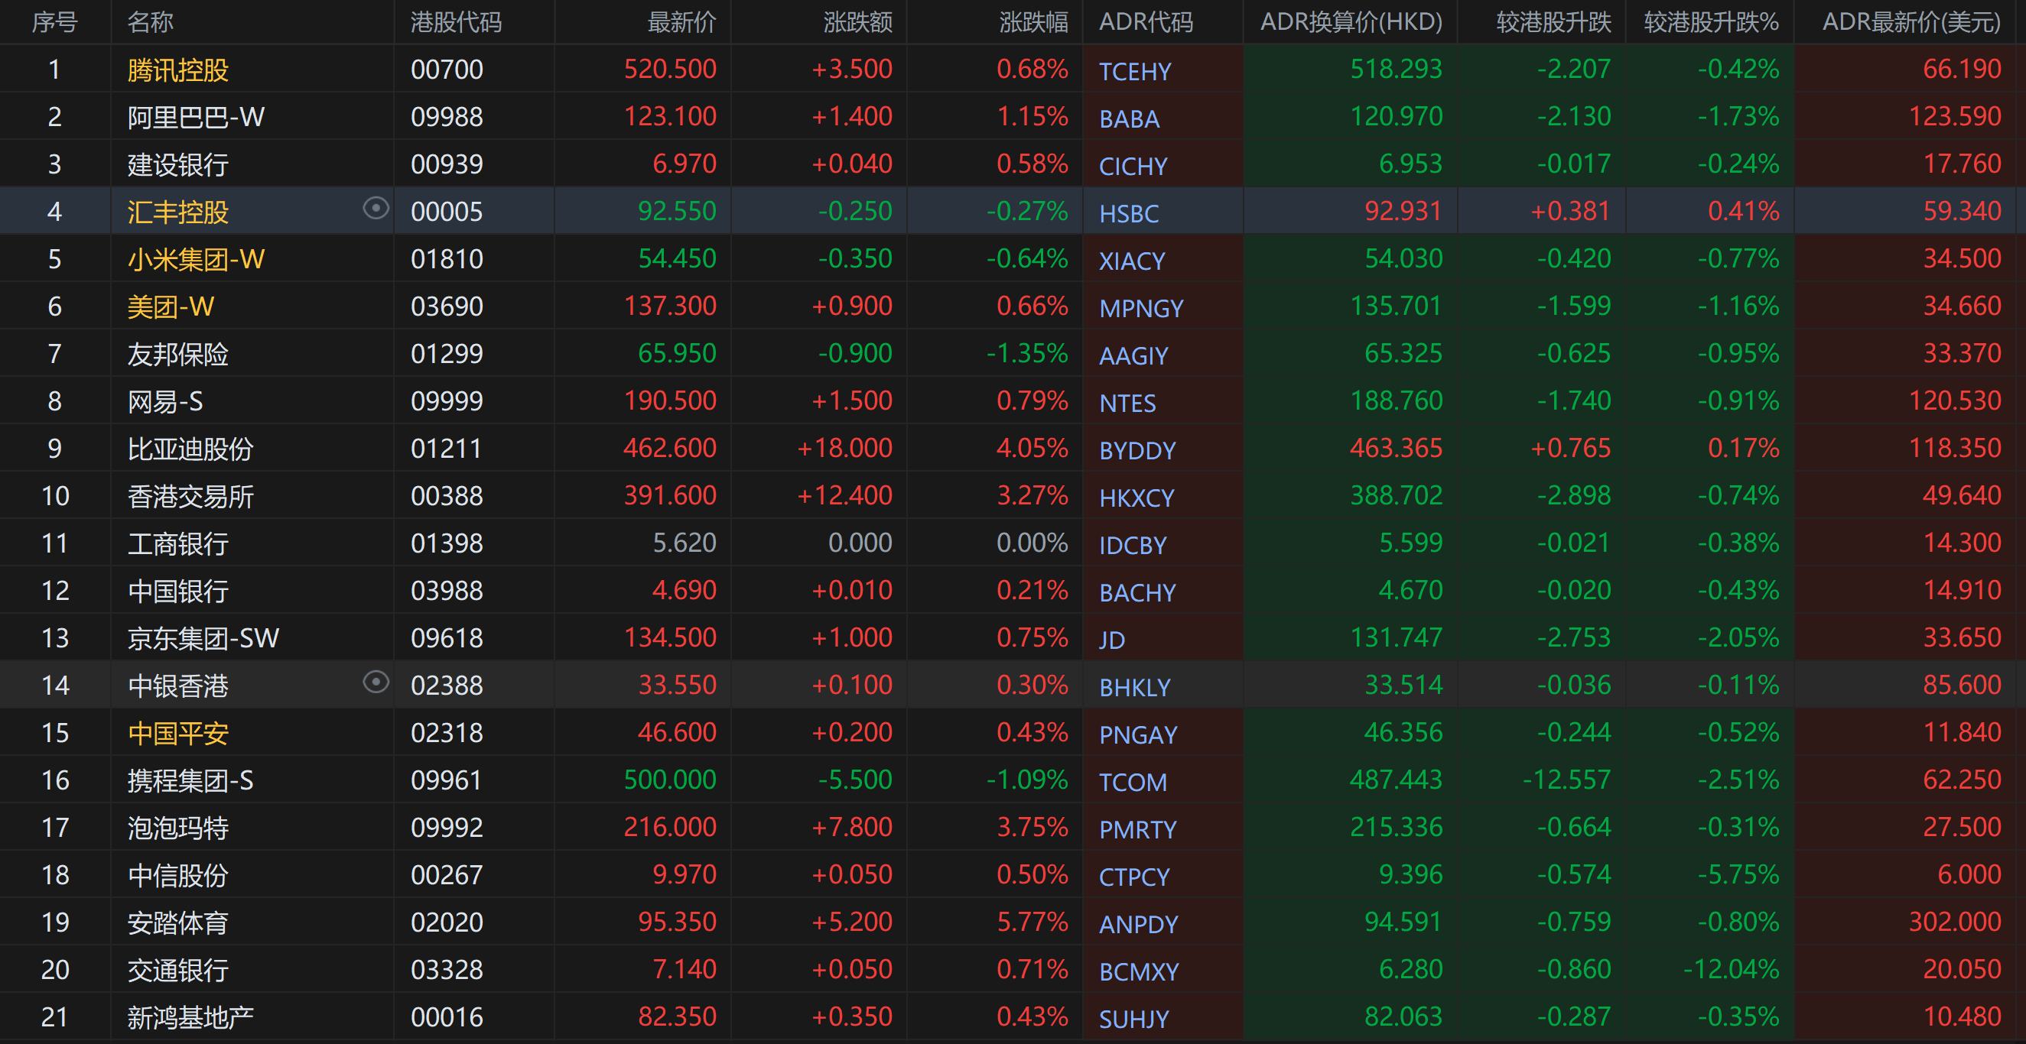Click ADR code PMRTY

(1138, 829)
